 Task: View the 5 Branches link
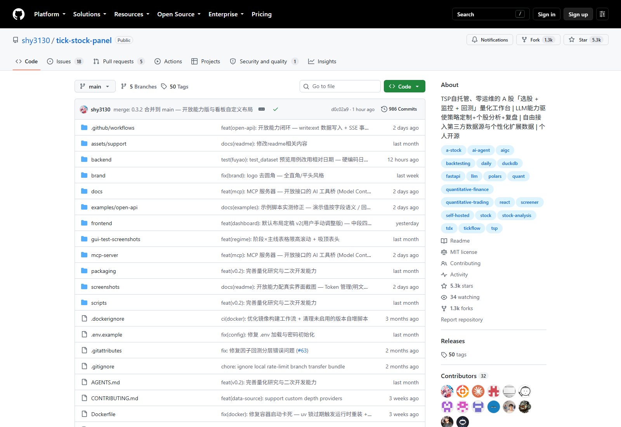tap(139, 87)
